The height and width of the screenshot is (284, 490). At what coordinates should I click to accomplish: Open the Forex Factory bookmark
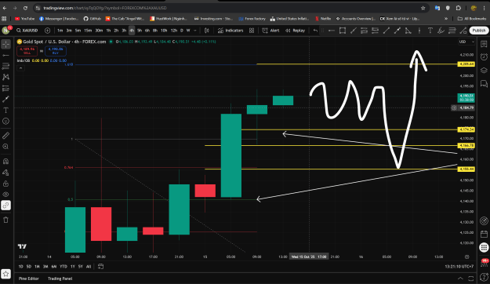252,19
